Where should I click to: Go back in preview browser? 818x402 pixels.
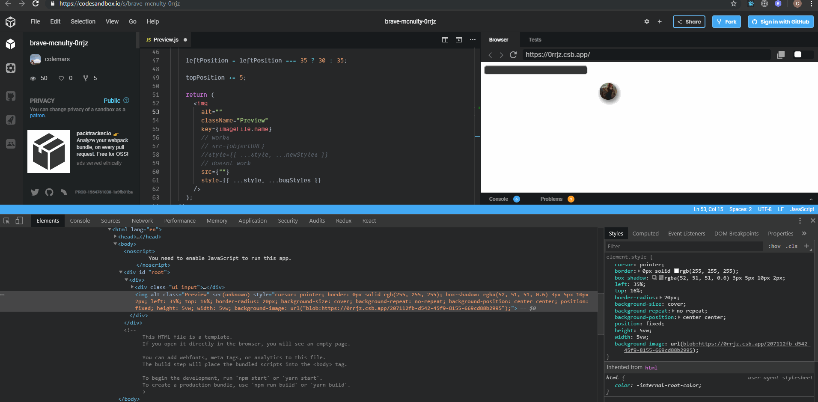[x=491, y=55]
